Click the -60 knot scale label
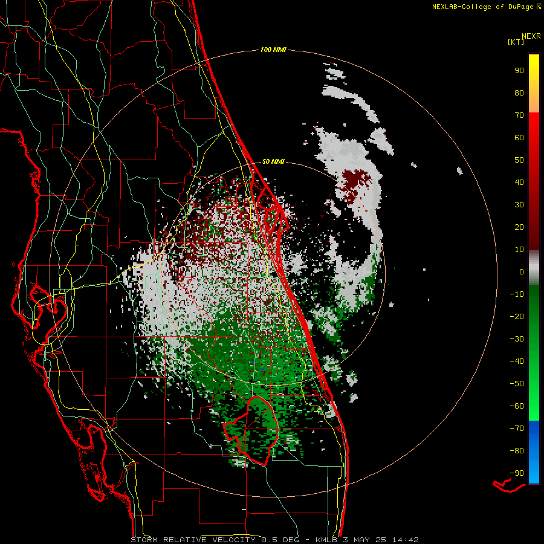 pos(517,406)
